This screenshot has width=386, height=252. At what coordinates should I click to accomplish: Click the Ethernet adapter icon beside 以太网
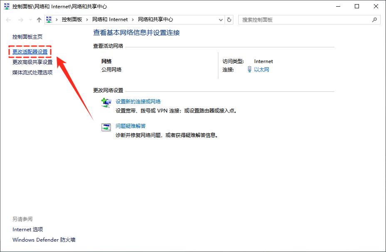249,69
